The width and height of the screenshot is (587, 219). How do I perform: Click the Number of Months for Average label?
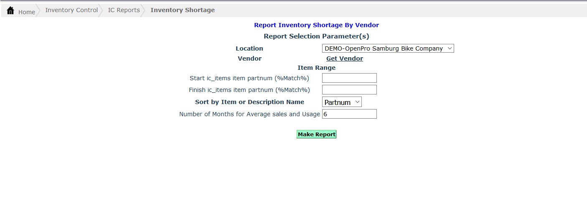(249, 114)
